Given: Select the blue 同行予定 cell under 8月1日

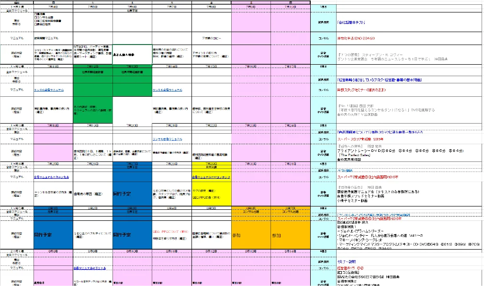Looking at the screenshot, I should tap(53, 235).
